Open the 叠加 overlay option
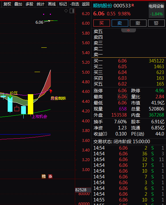This screenshot has height=205, width=166. (18, 4)
